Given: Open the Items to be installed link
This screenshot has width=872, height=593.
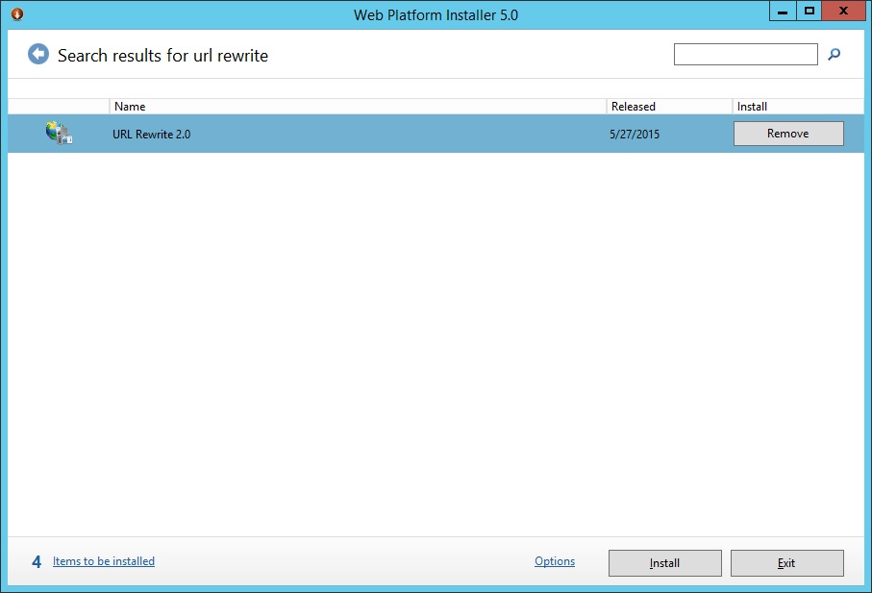Looking at the screenshot, I should [x=104, y=561].
